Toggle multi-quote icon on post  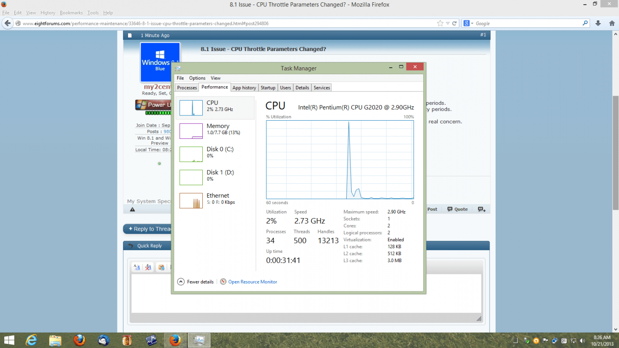click(x=482, y=209)
